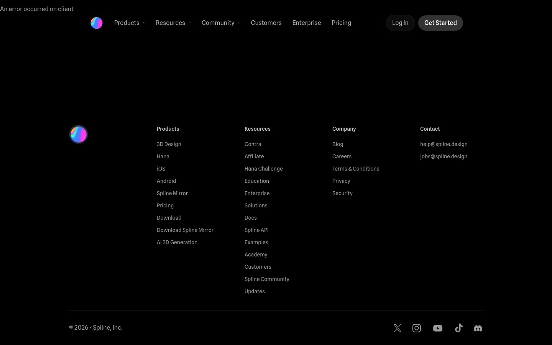This screenshot has height=345, width=552.
Task: Open the Spline Mirror link
Action: click(x=172, y=193)
